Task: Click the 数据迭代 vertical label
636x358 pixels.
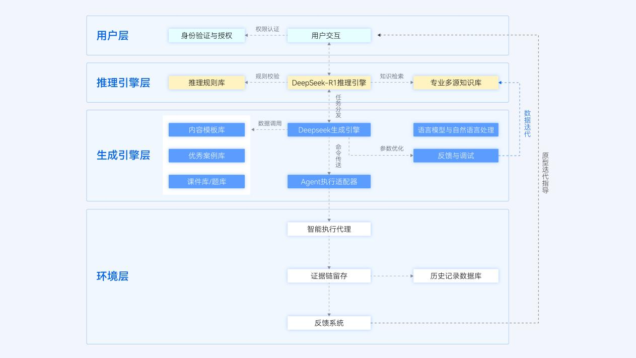Action: (x=527, y=123)
